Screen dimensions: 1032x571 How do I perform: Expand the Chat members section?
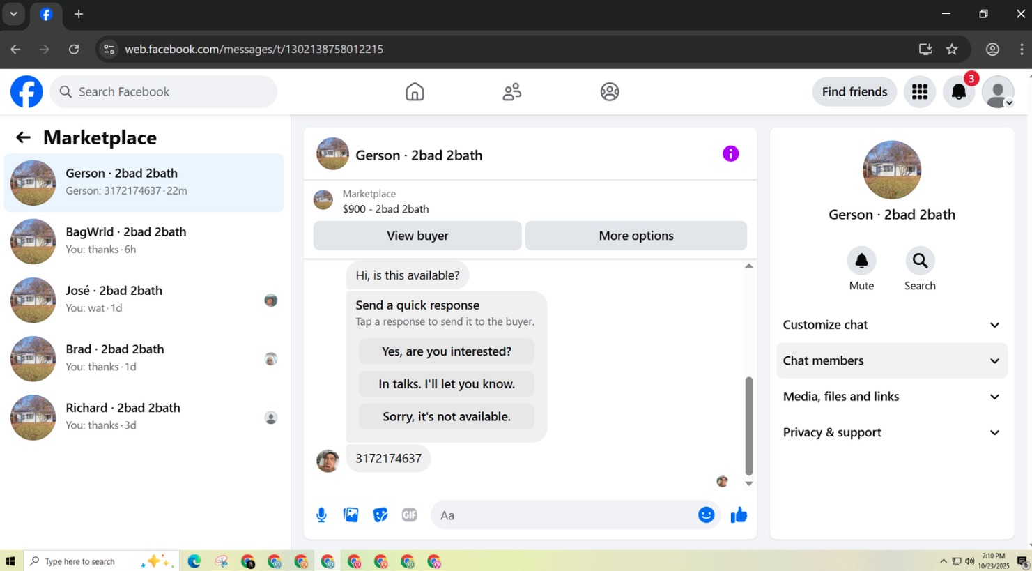point(891,360)
